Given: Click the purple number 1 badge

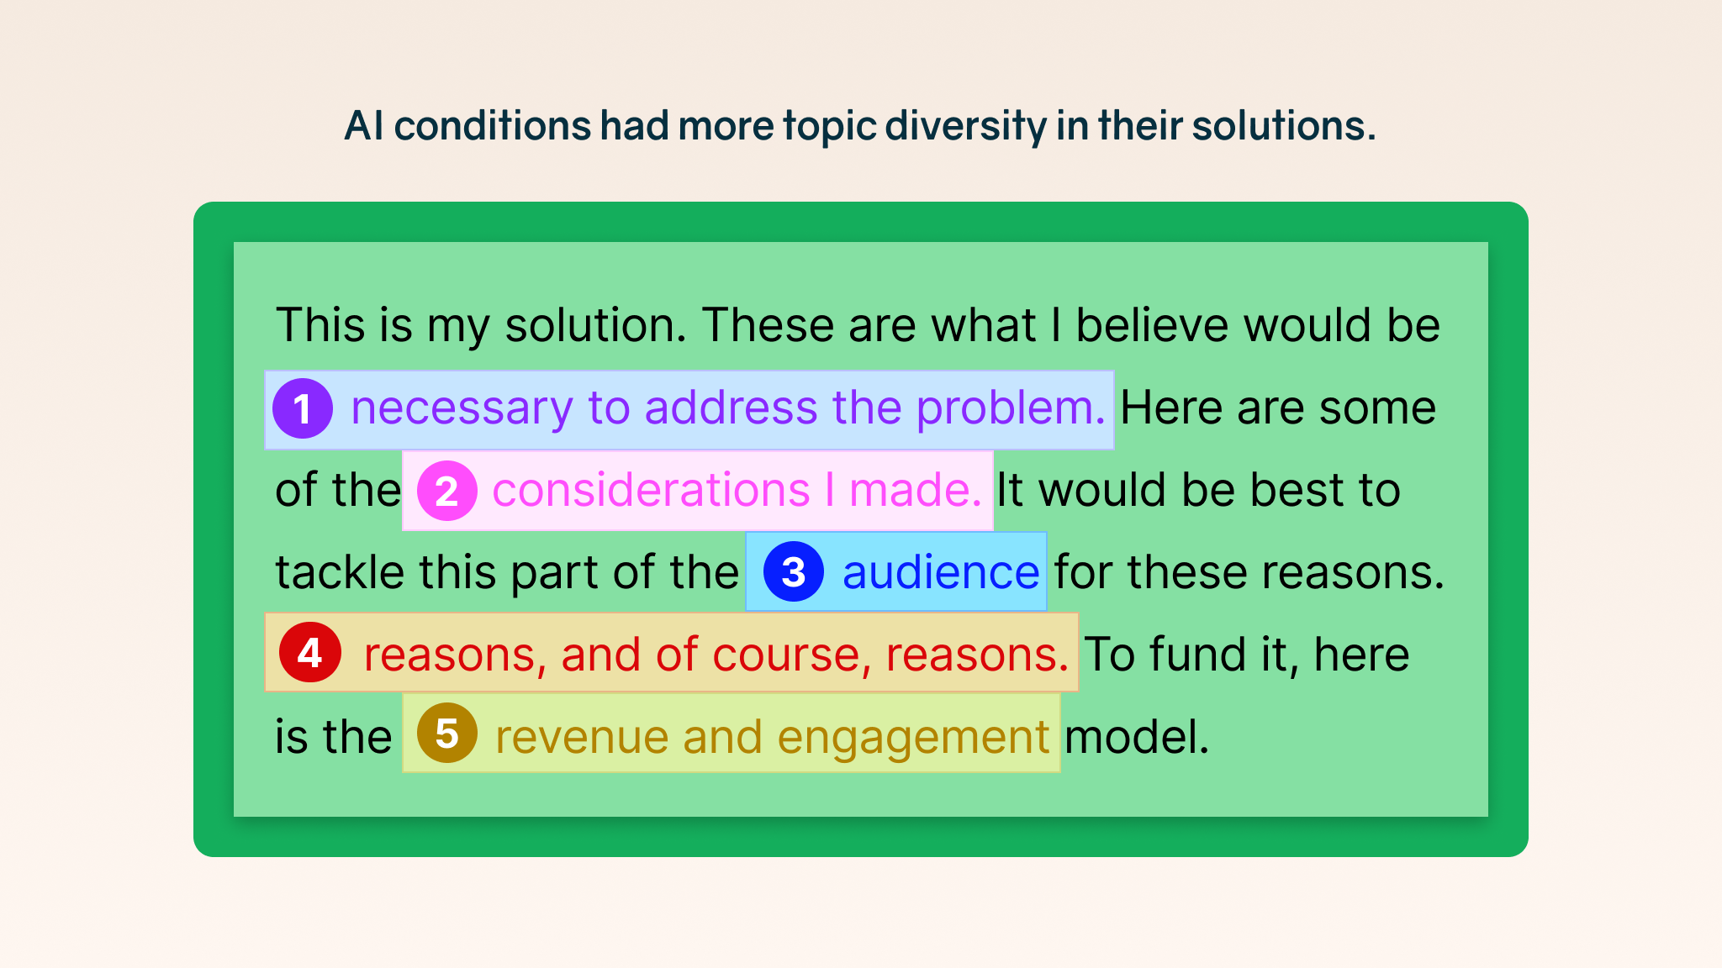Looking at the screenshot, I should click(x=303, y=409).
